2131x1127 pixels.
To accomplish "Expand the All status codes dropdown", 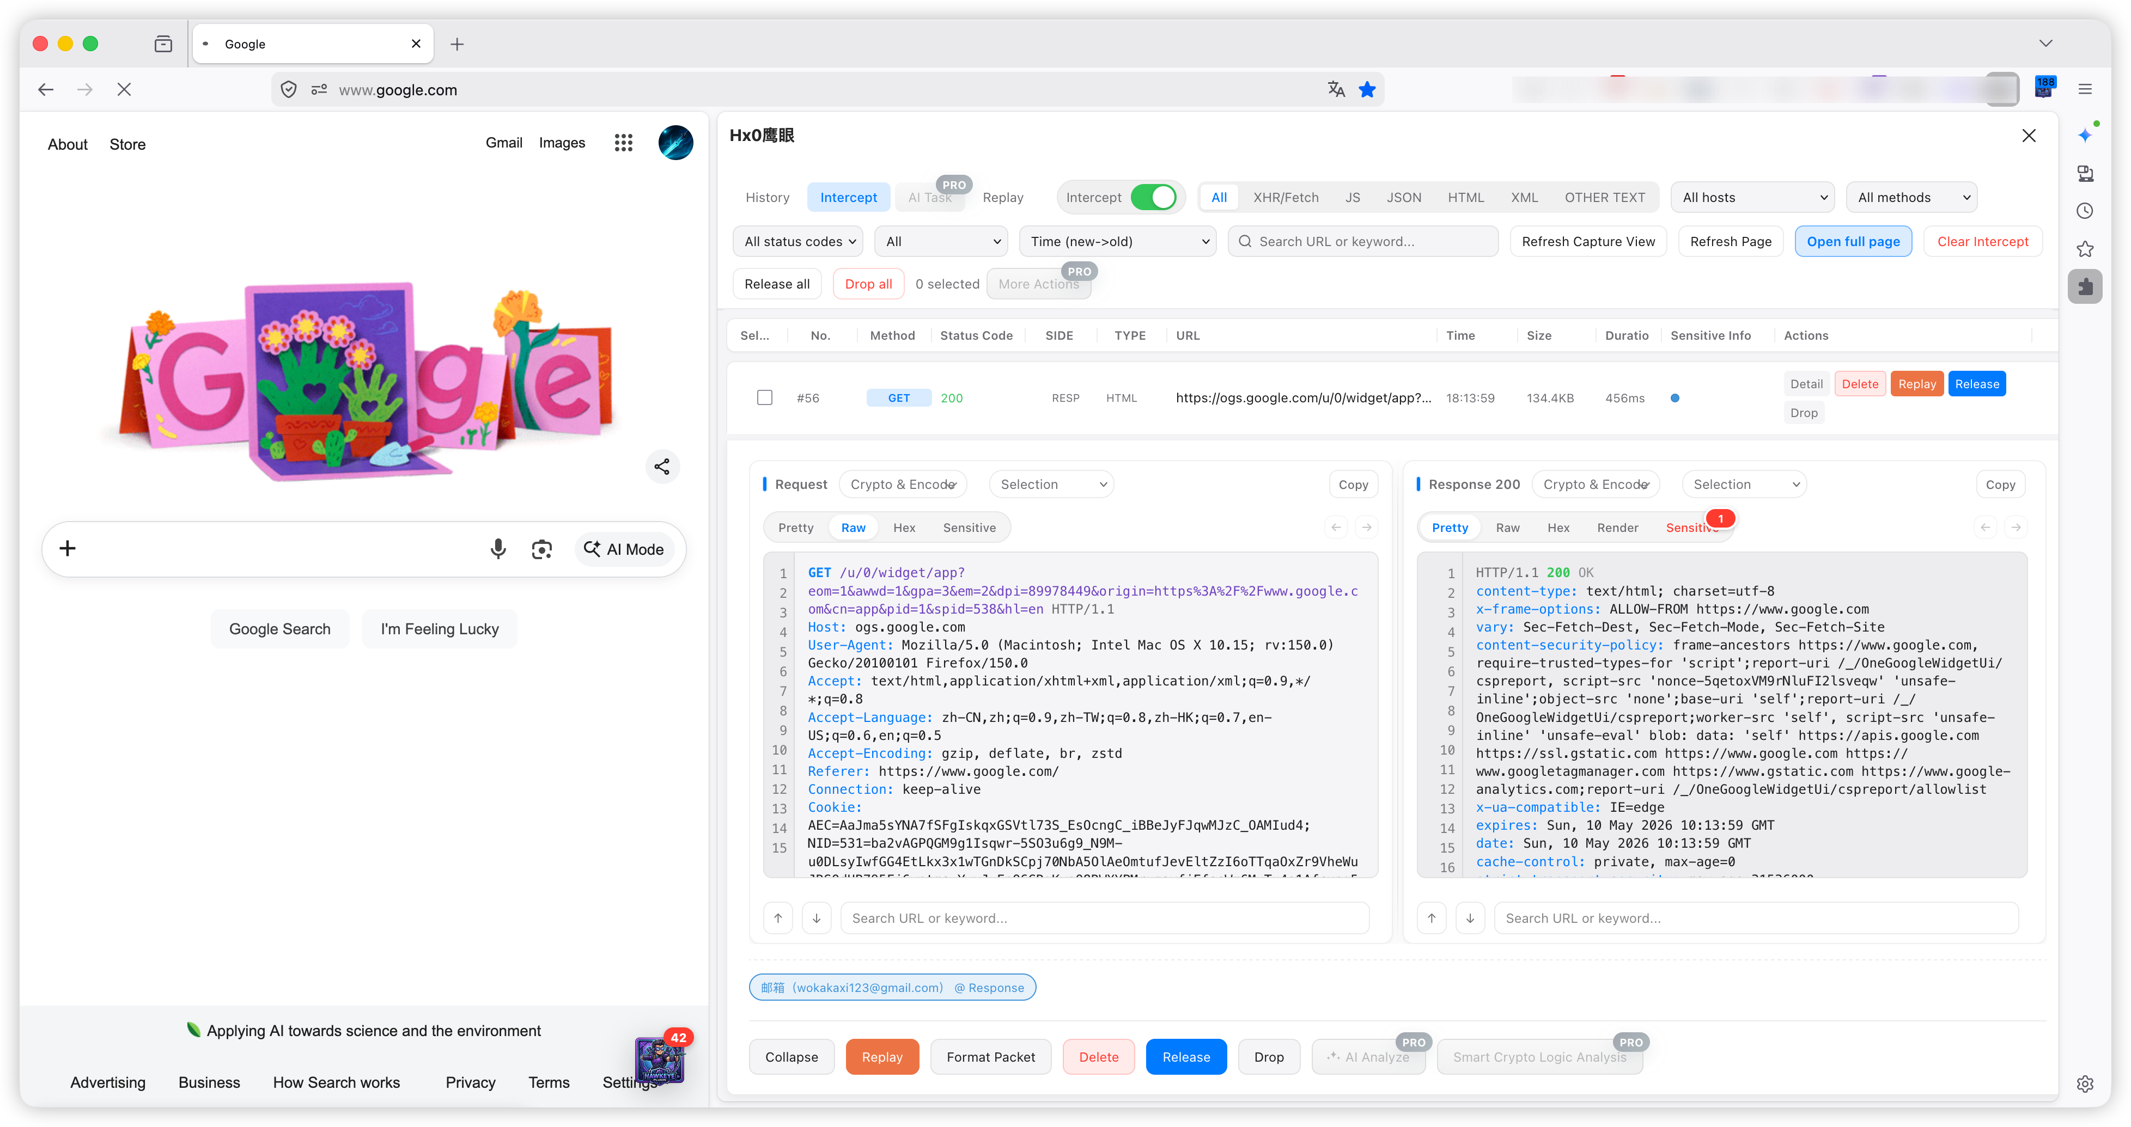I will pyautogui.click(x=798, y=241).
